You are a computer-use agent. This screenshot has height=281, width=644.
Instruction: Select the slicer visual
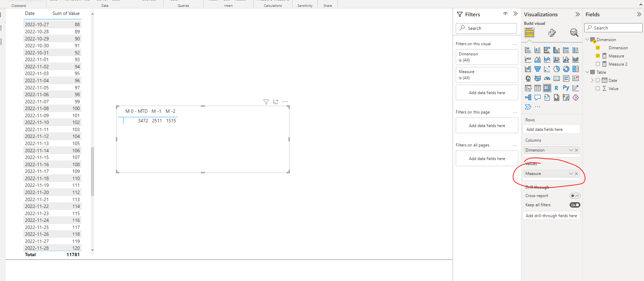click(x=528, y=88)
